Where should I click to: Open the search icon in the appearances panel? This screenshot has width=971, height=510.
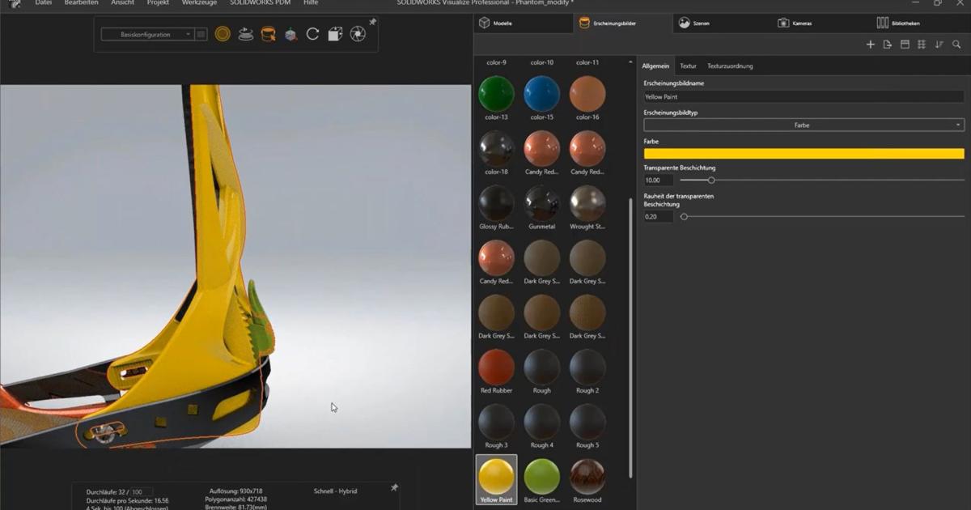click(x=956, y=45)
